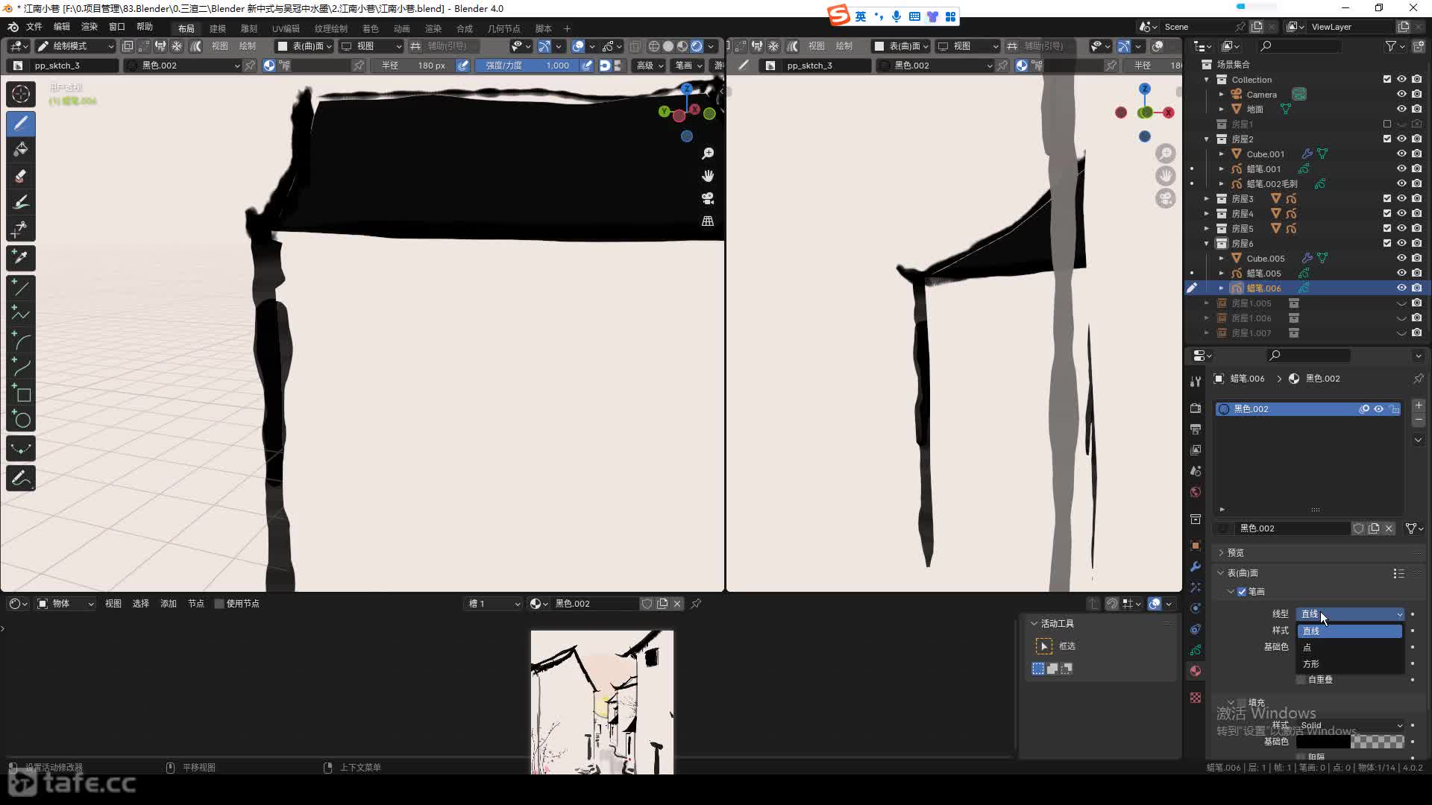This screenshot has height=805, width=1432.
Task: Open the Material properties tab
Action: click(1196, 671)
